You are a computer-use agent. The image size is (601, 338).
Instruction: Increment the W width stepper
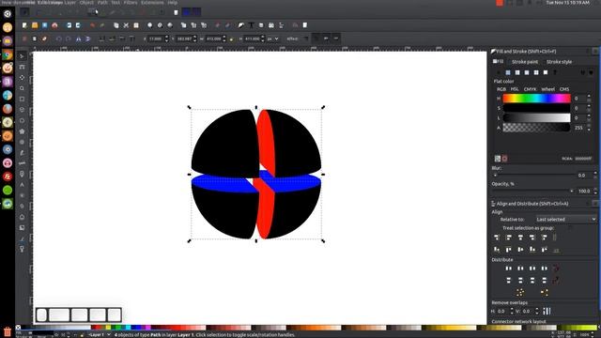pos(224,37)
